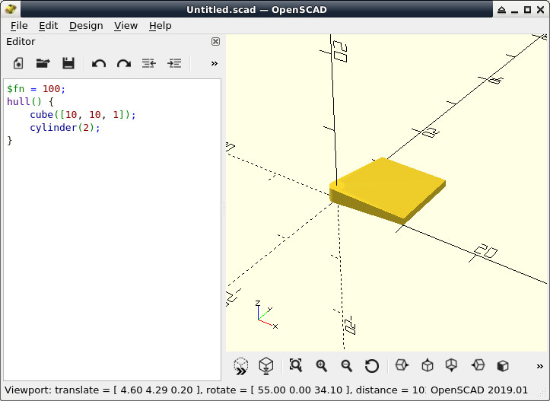Open the Help menu

161,26
